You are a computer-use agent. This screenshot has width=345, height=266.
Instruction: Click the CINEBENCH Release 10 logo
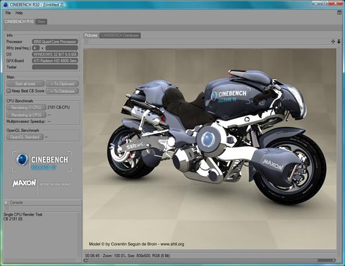(x=42, y=161)
